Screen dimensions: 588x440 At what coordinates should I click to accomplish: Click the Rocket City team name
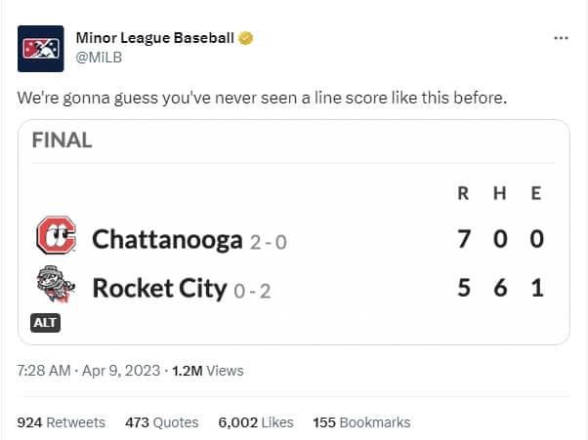click(x=159, y=288)
